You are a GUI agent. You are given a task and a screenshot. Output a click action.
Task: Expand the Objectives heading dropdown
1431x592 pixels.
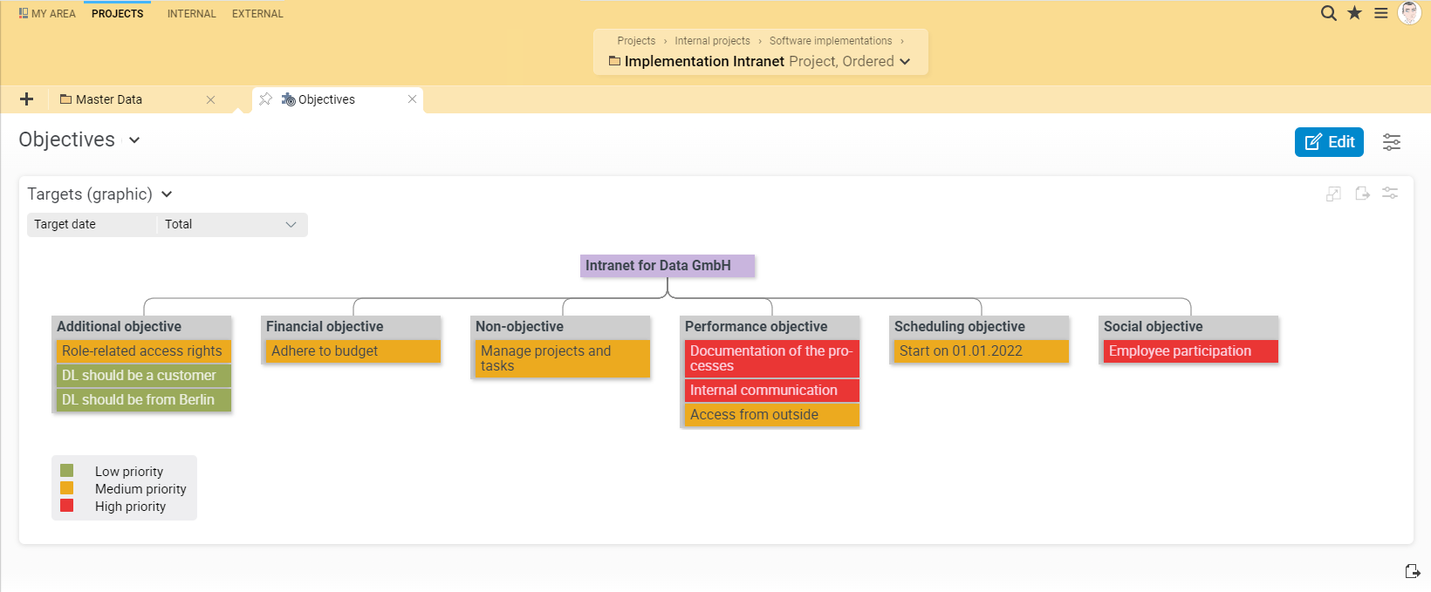134,140
